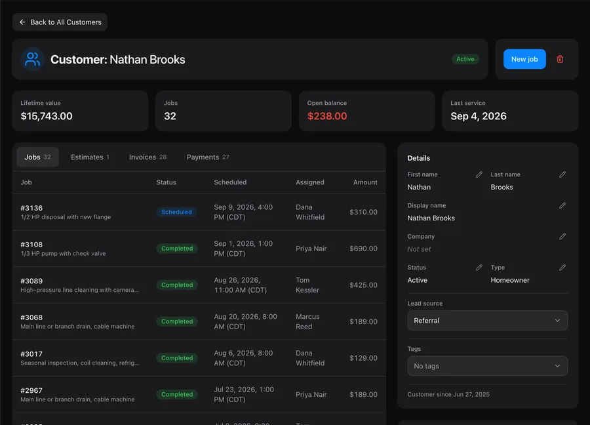Switch to the Payments tab

(x=208, y=157)
